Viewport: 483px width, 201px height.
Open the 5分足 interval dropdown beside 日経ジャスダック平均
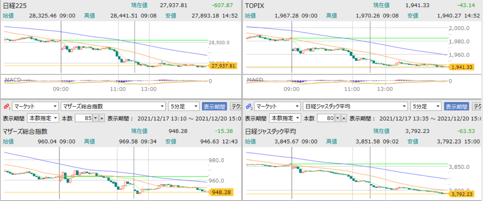click(425, 106)
